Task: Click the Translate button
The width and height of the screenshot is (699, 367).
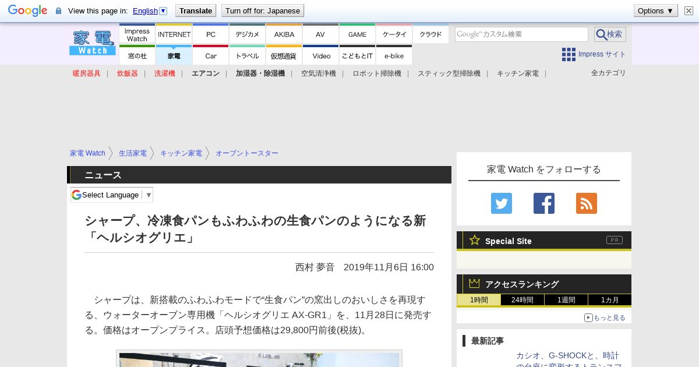Action: pos(195,10)
